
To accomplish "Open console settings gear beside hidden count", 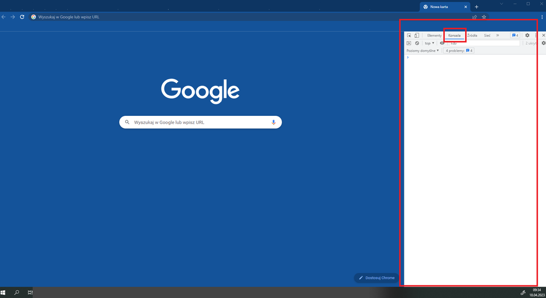I will point(543,43).
